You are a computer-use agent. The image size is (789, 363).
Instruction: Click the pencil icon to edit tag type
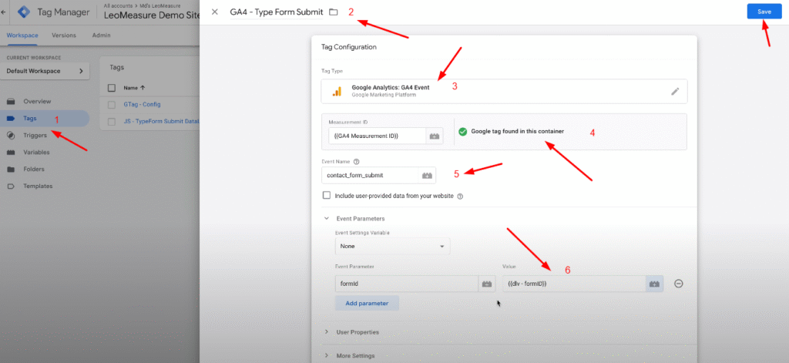pyautogui.click(x=675, y=92)
